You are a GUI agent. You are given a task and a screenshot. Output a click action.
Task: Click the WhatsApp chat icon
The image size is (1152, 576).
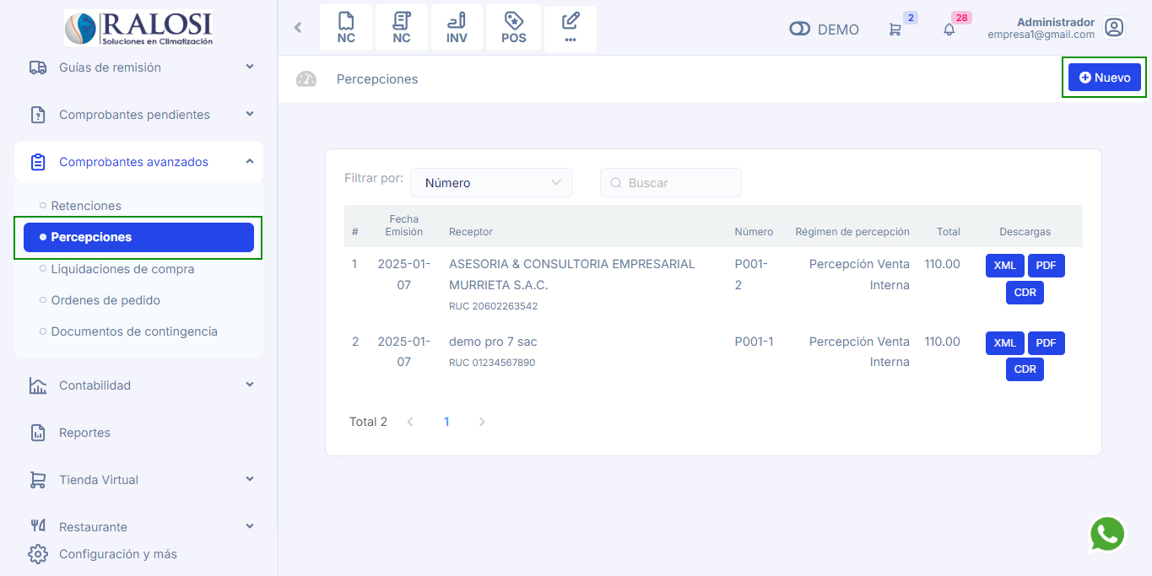[1107, 534]
